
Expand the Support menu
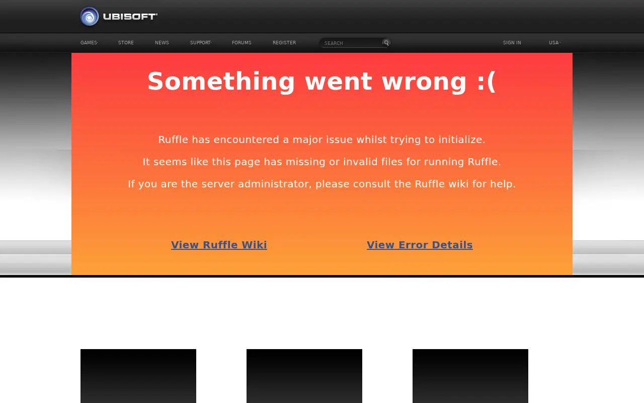[x=201, y=43]
